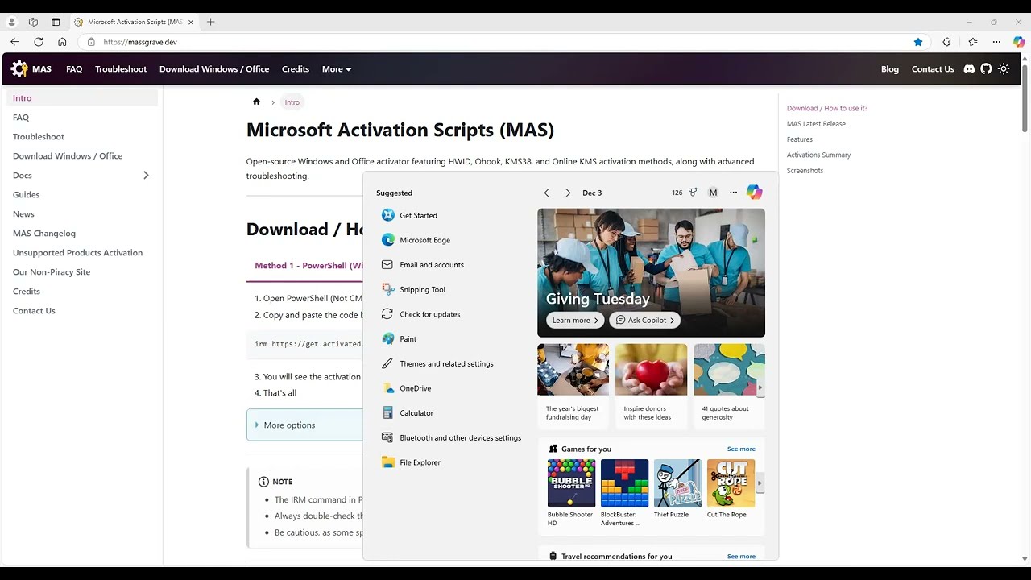Click the M profile avatar in panel
Viewport: 1031px width, 580px height.
(x=713, y=193)
